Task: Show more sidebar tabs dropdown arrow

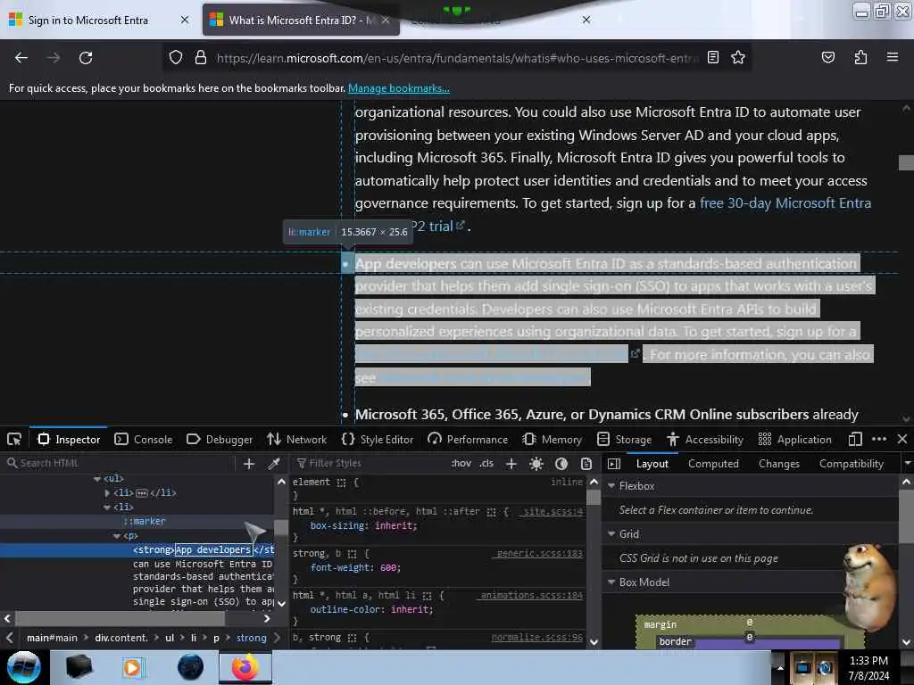Action: click(907, 464)
